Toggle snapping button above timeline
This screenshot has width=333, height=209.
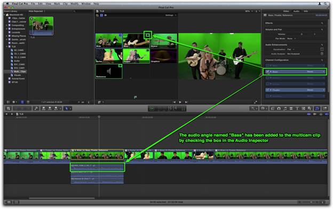pyautogui.click(x=327, y=114)
